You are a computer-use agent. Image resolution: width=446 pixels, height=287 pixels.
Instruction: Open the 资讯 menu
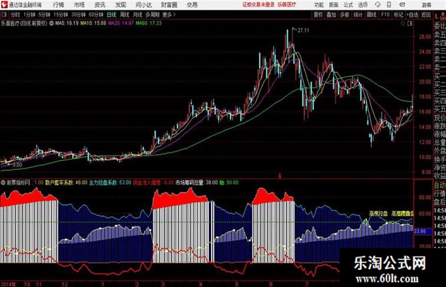click(x=100, y=5)
